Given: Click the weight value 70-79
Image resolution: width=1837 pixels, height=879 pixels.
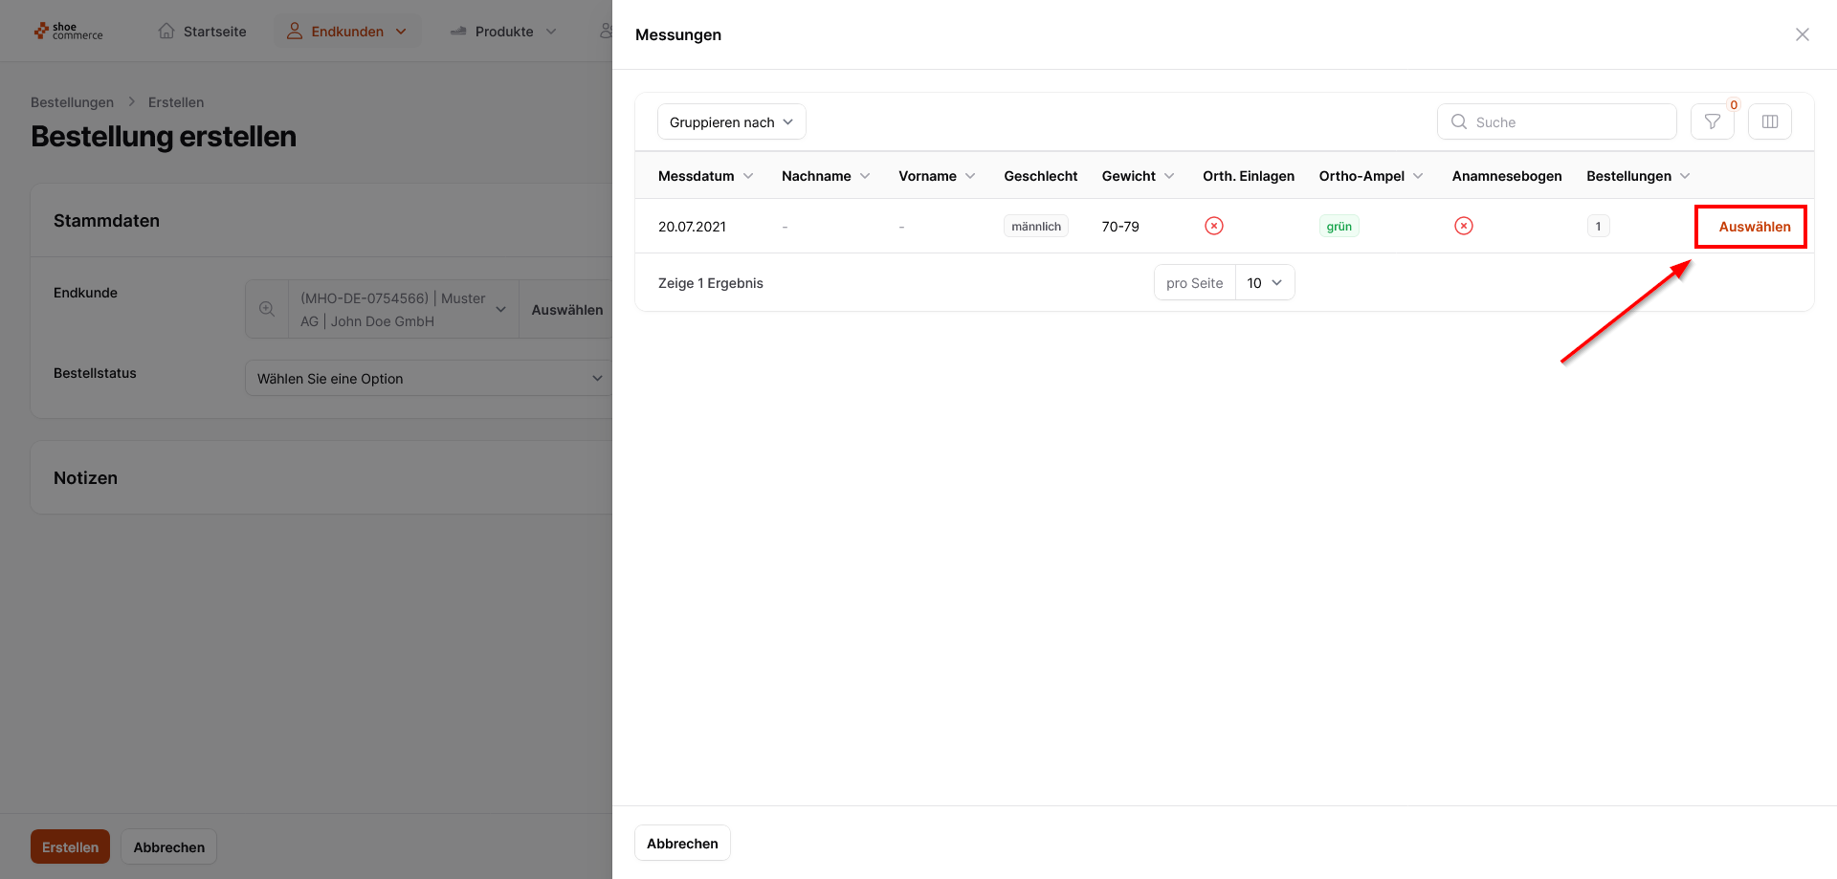Looking at the screenshot, I should tap(1120, 227).
